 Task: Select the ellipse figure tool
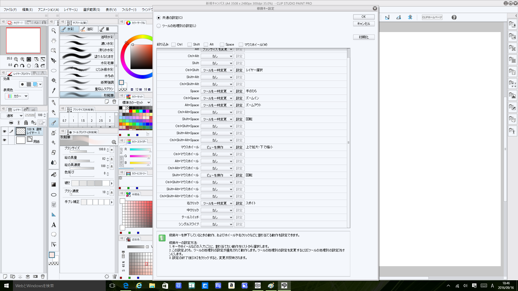54,195
